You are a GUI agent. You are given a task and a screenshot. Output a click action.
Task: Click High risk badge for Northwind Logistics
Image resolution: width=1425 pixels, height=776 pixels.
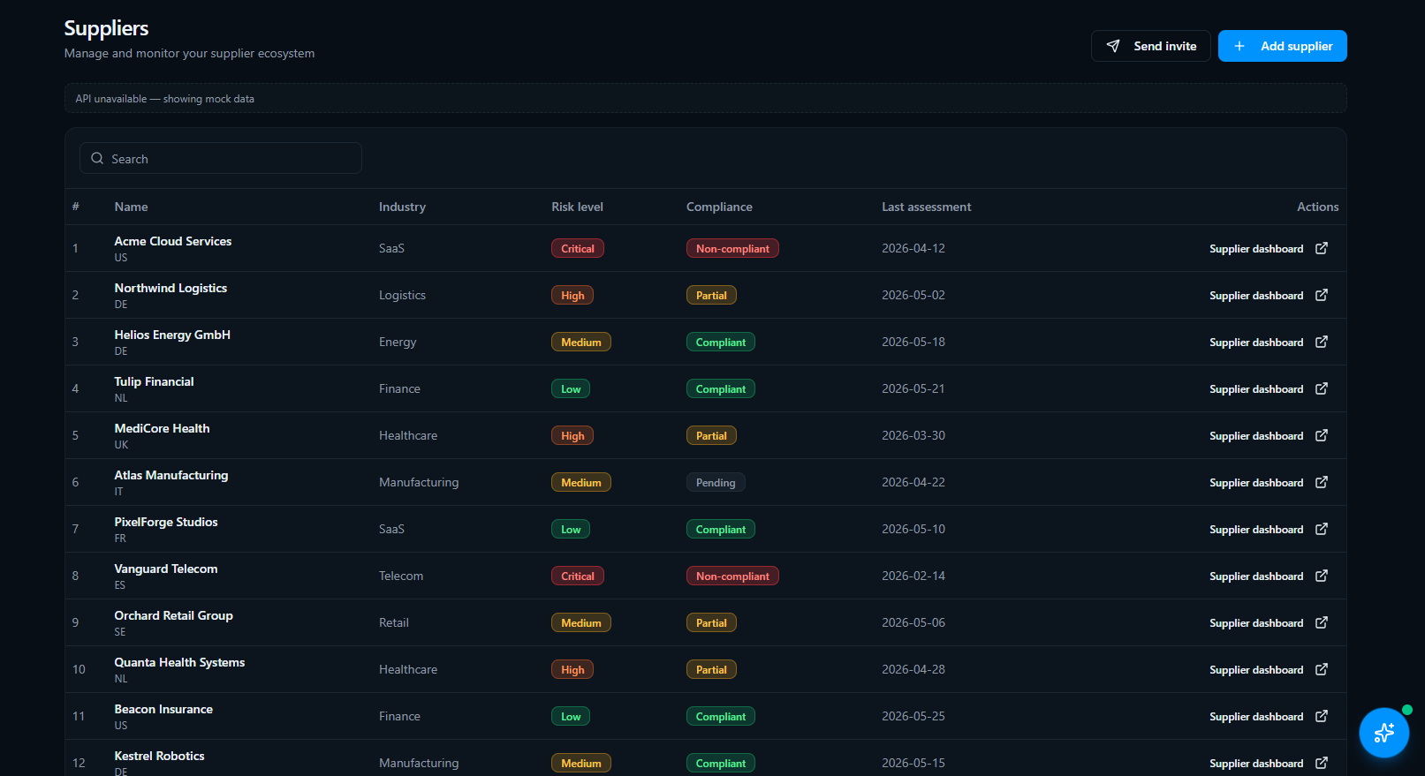point(572,296)
